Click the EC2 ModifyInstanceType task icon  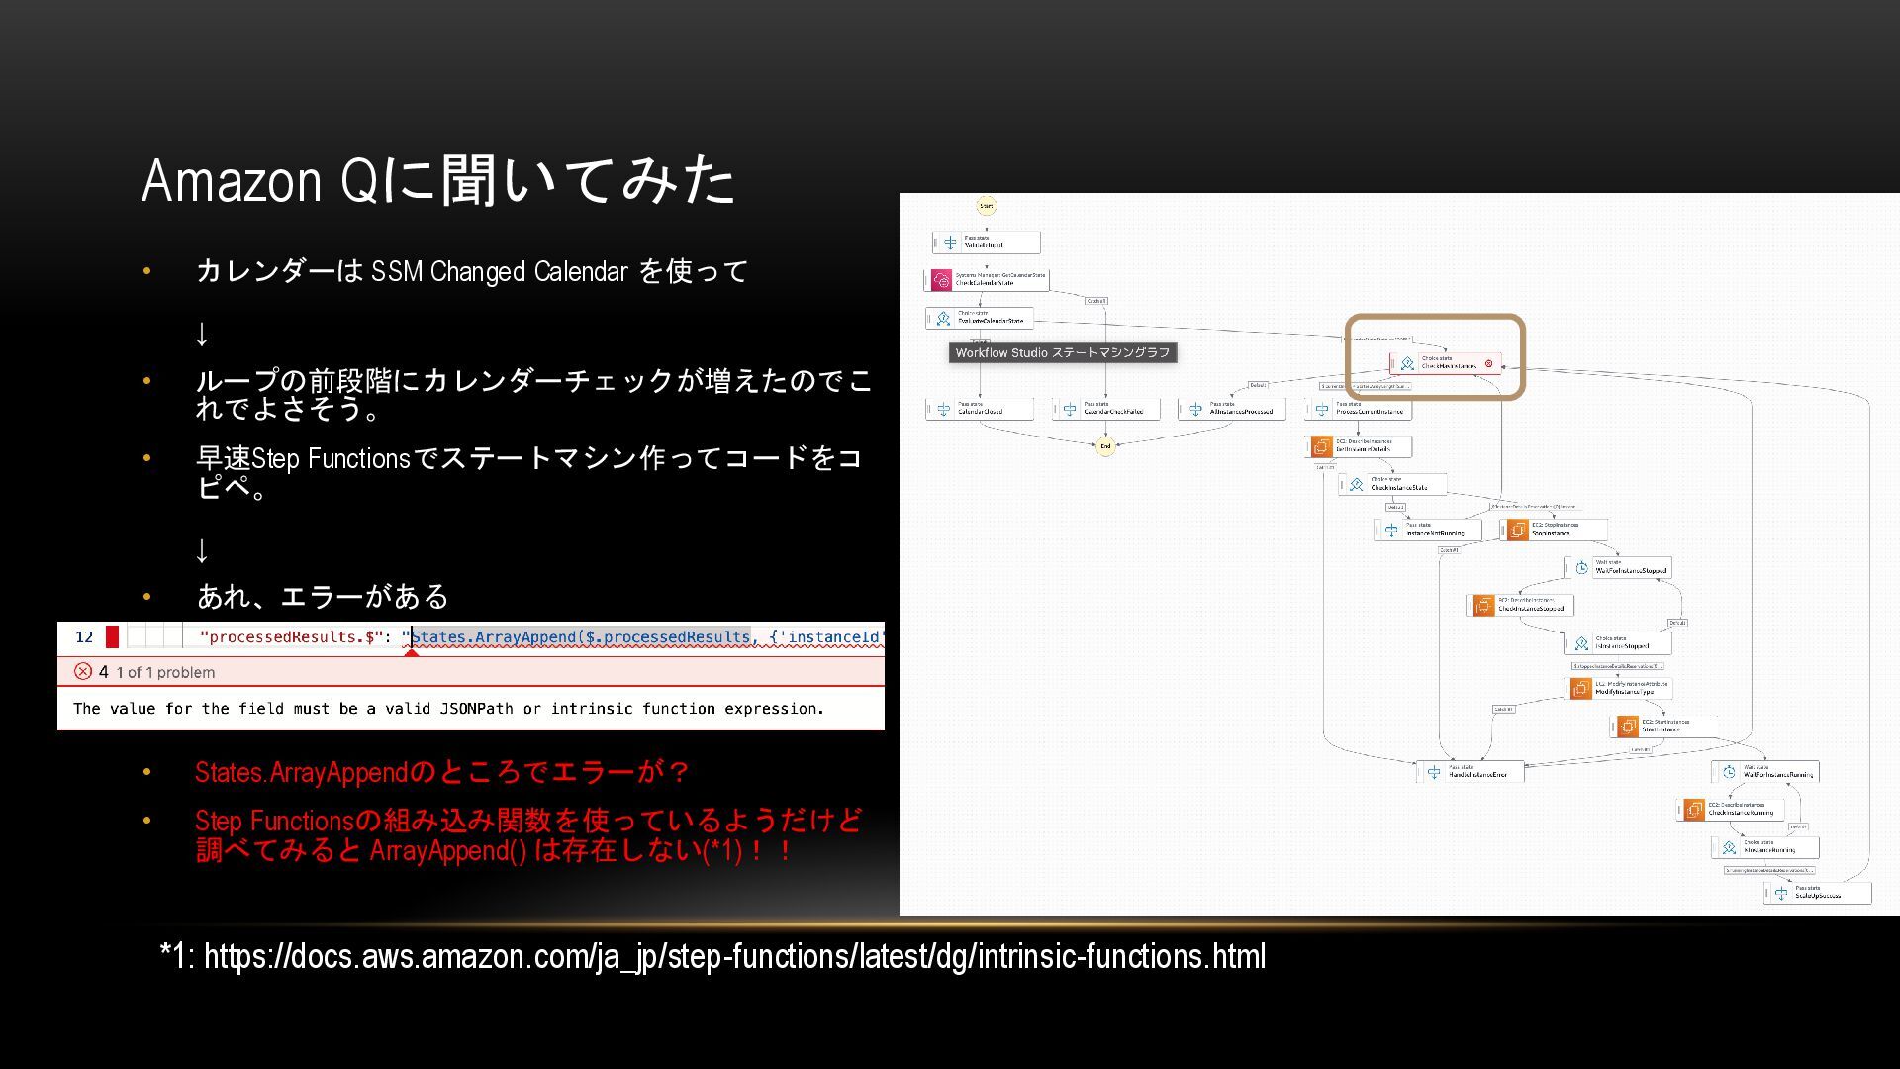point(1580,689)
